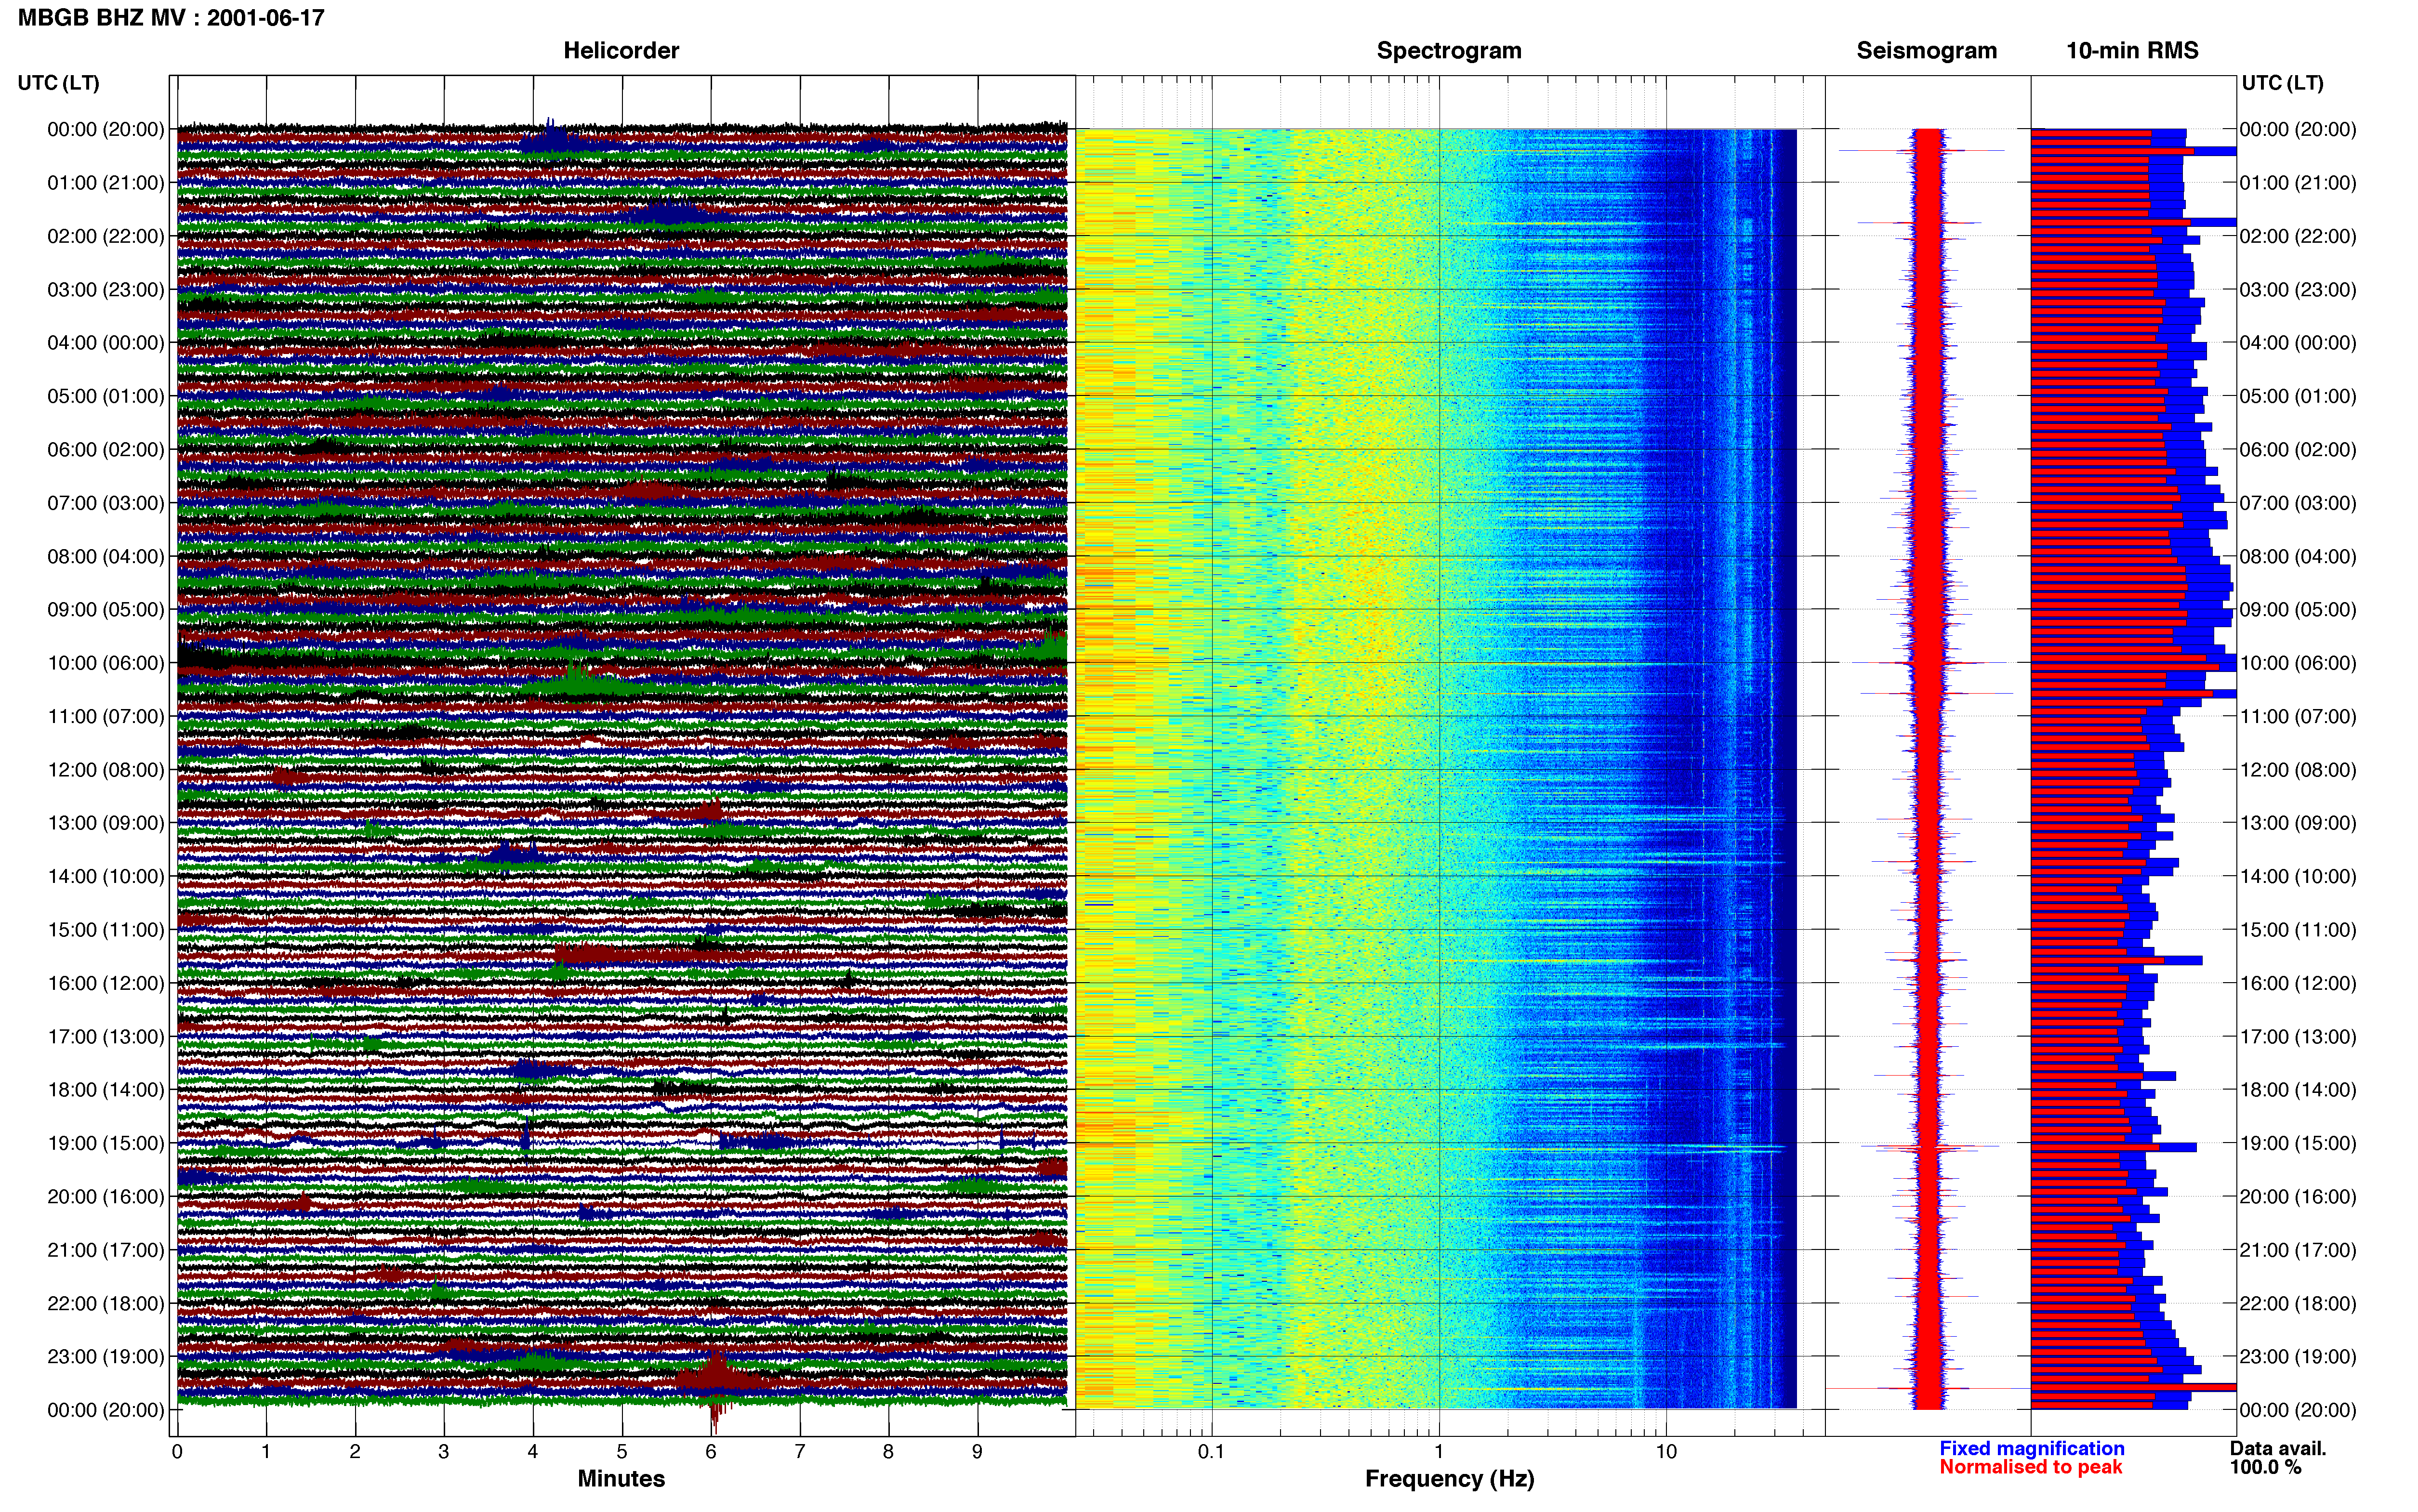
Task: Click the left 'UTC (LT)' axis label
Action: point(59,83)
